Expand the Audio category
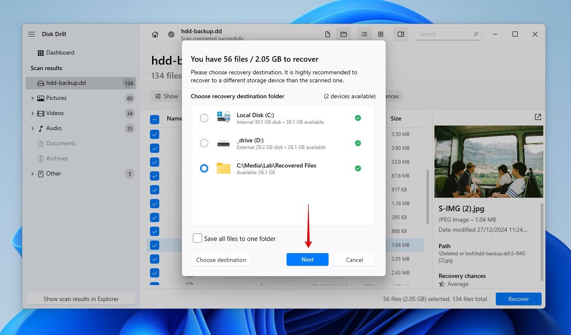 click(x=32, y=128)
